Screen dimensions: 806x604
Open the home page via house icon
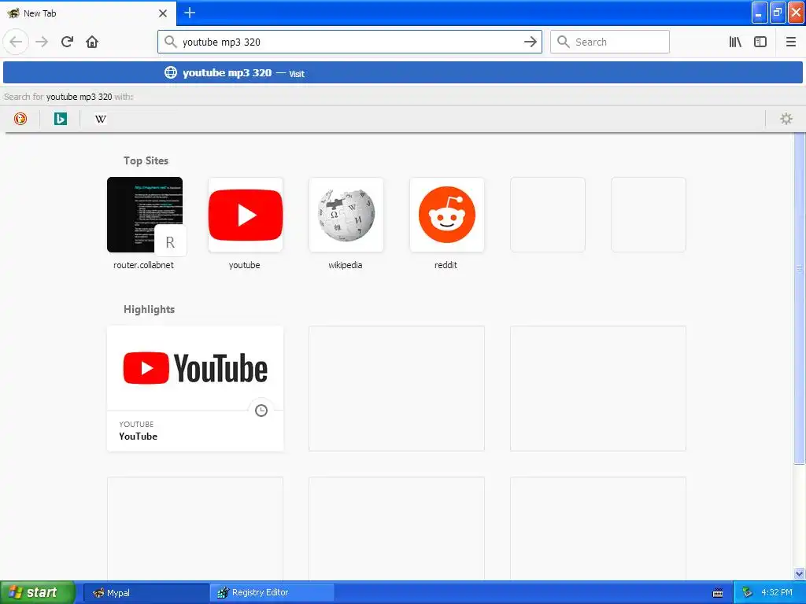(x=92, y=42)
